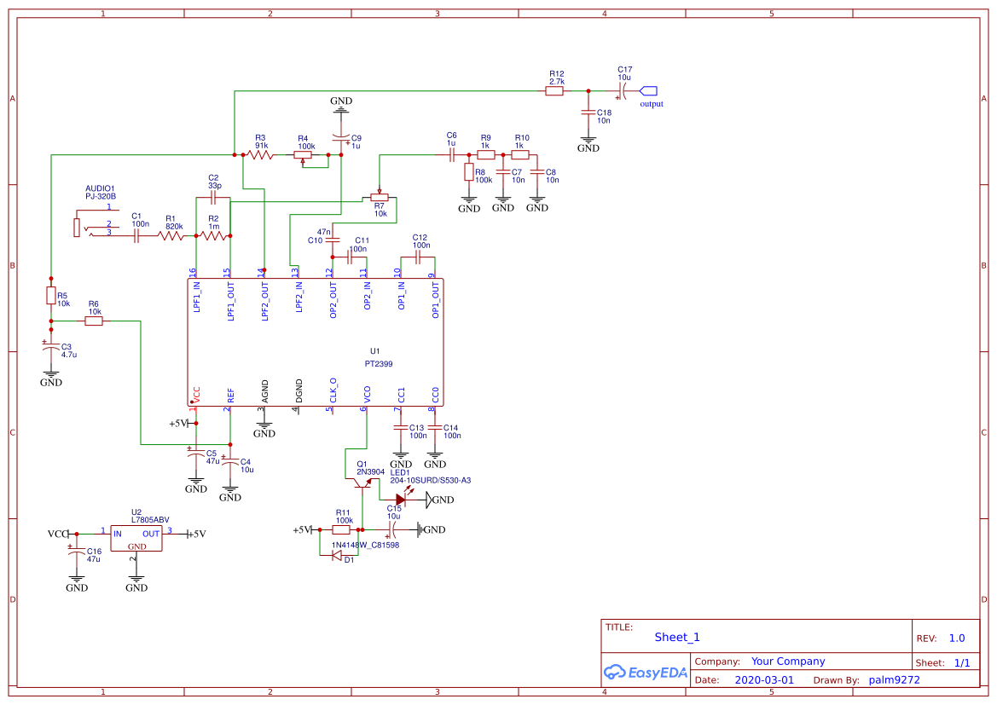
Task: Select diode D1 1N4148W symbol
Action: (x=339, y=553)
